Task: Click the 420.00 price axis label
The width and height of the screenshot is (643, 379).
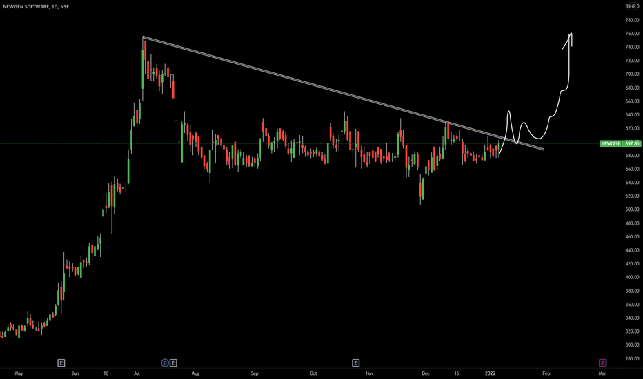Action: coord(633,263)
